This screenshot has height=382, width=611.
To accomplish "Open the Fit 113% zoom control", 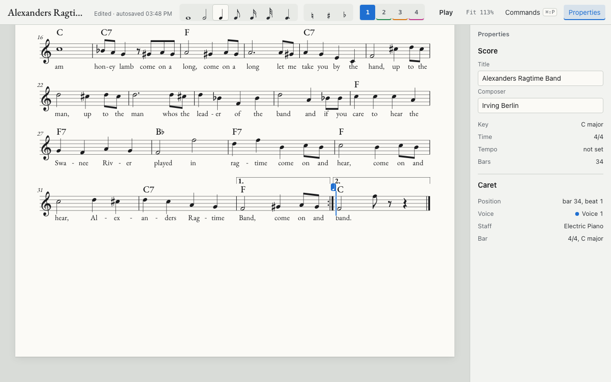I will click(480, 12).
